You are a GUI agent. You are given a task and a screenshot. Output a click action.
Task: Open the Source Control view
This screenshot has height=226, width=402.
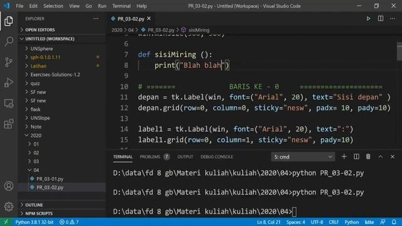[x=9, y=62]
